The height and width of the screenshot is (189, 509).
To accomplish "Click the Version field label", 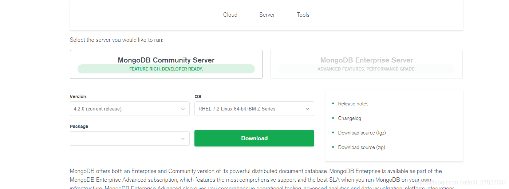I will [x=78, y=97].
